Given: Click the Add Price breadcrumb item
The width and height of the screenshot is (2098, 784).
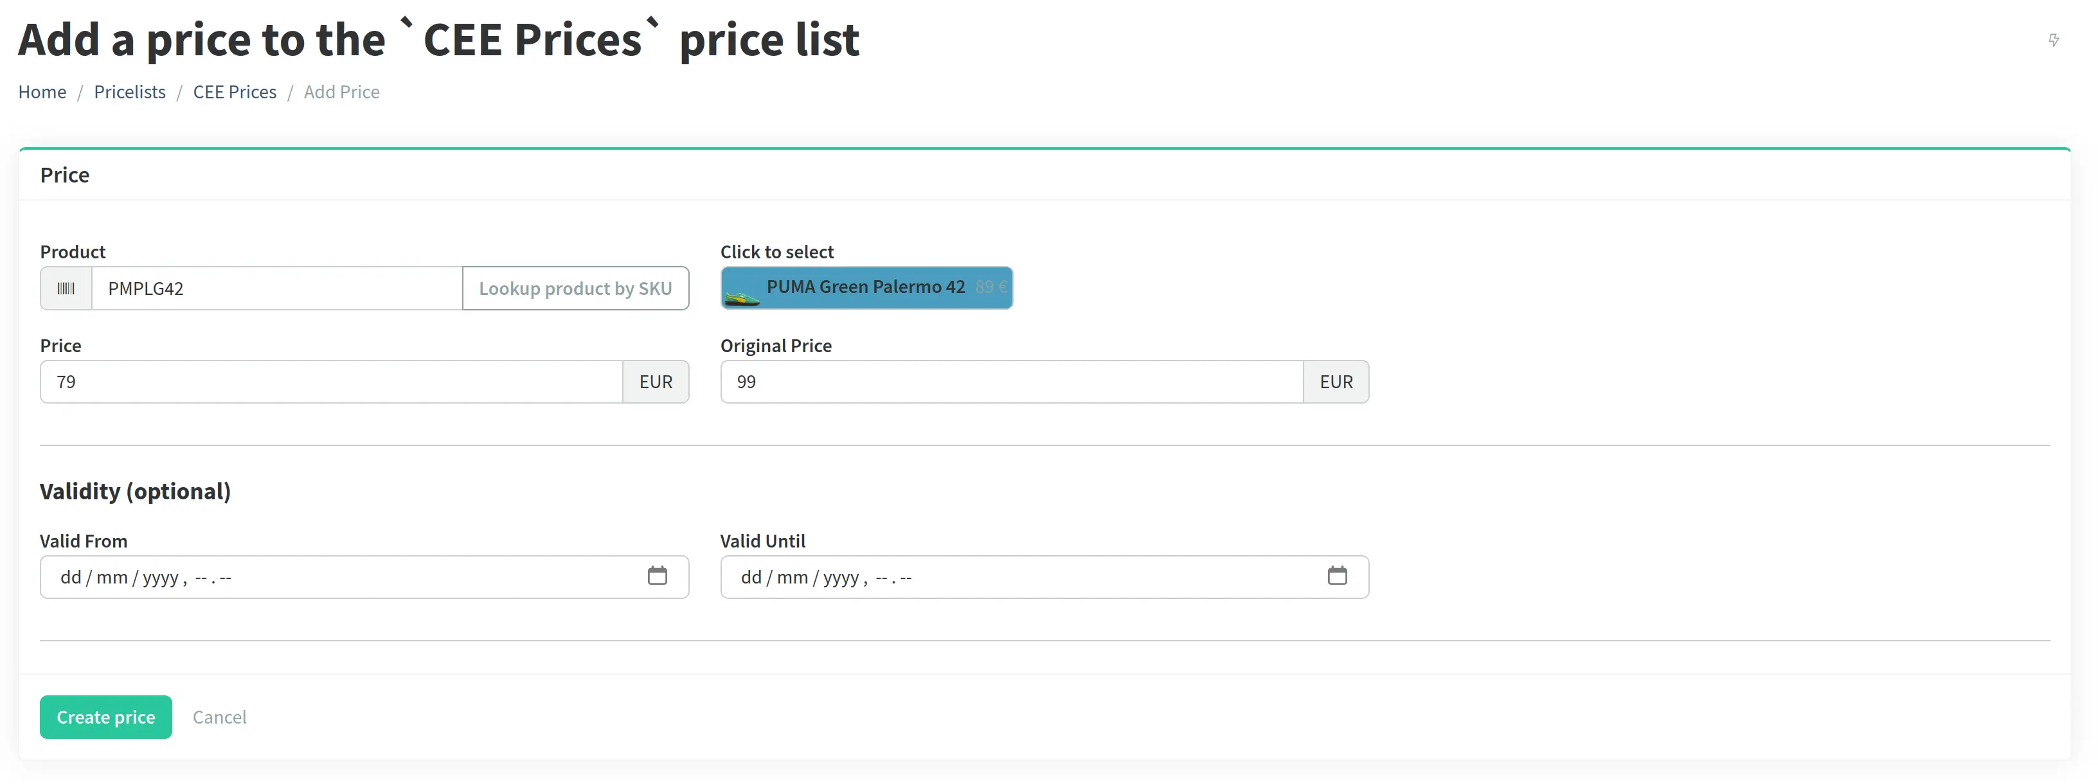Looking at the screenshot, I should (x=341, y=91).
